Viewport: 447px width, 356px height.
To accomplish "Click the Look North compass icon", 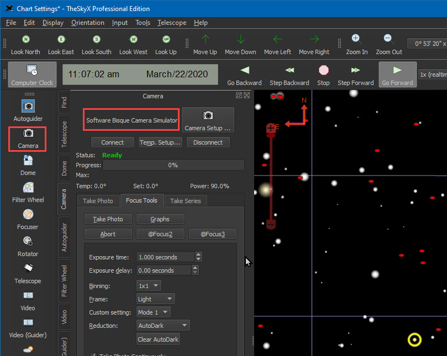I will pos(26,39).
